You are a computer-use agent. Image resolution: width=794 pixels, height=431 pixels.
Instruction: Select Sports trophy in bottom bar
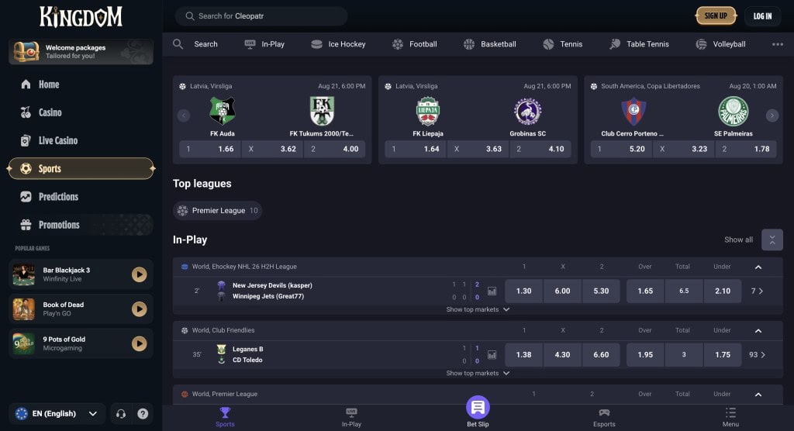225,418
